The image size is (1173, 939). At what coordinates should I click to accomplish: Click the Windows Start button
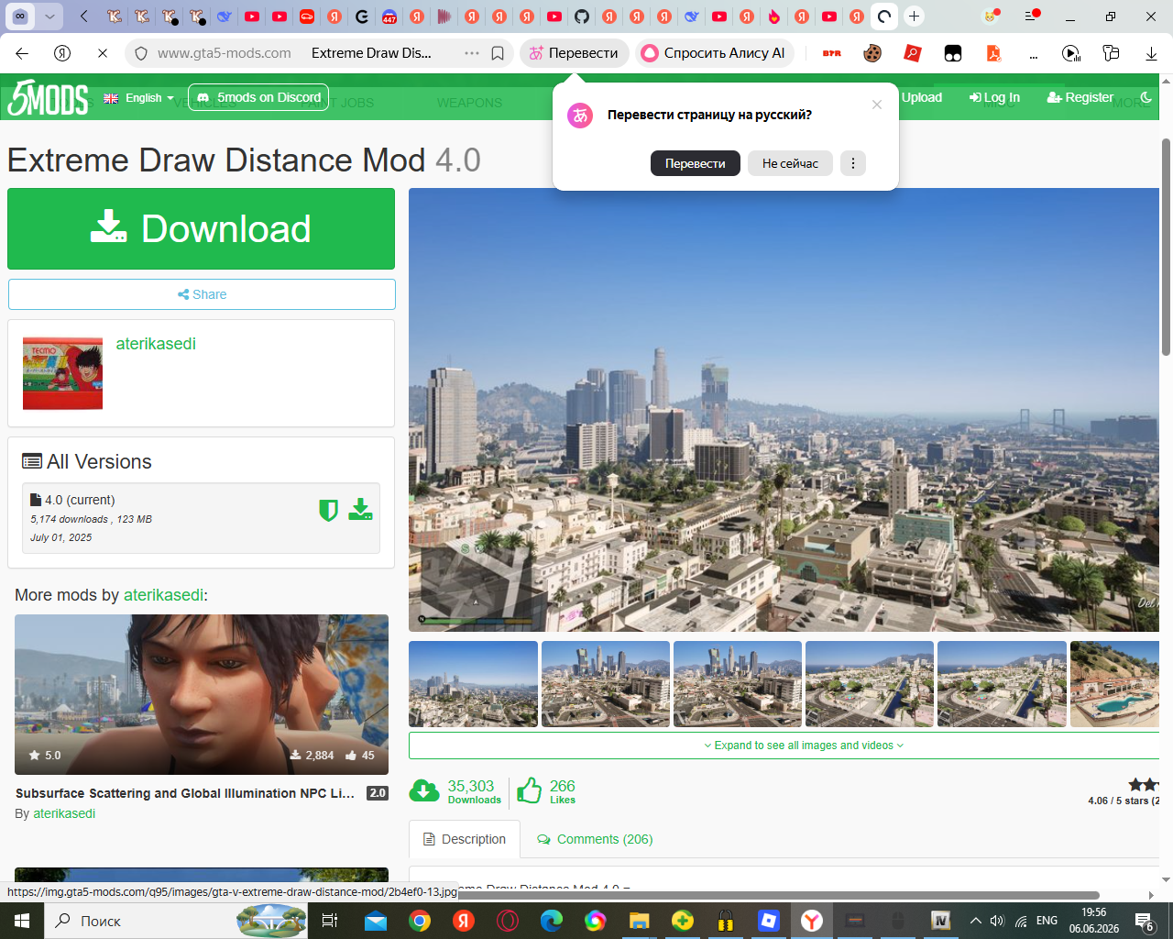click(22, 921)
